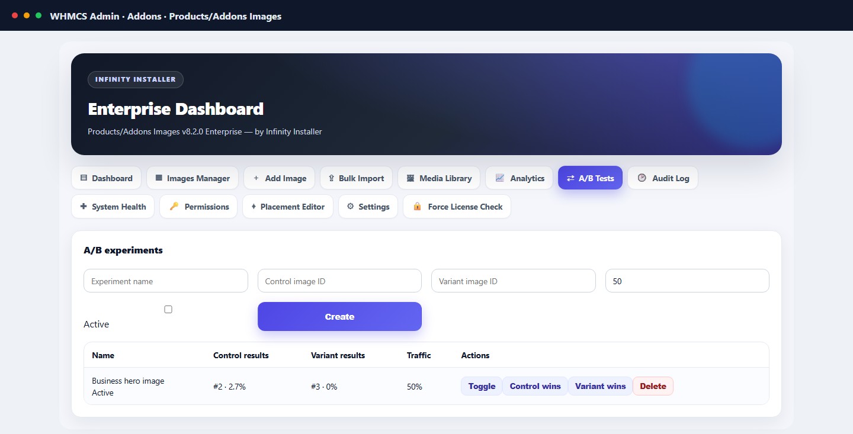The height and width of the screenshot is (434, 853).
Task: Mark Variant wins for Business hero image
Action: click(x=600, y=386)
